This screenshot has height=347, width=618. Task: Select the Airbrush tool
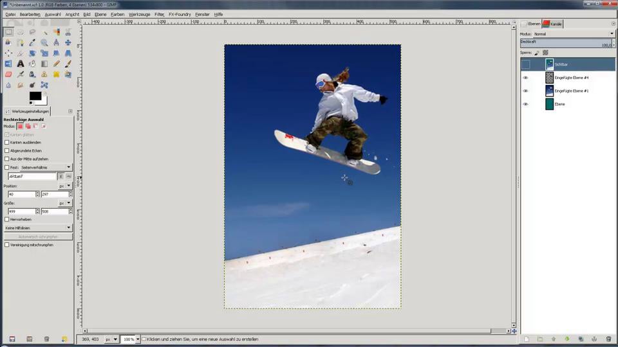point(20,74)
